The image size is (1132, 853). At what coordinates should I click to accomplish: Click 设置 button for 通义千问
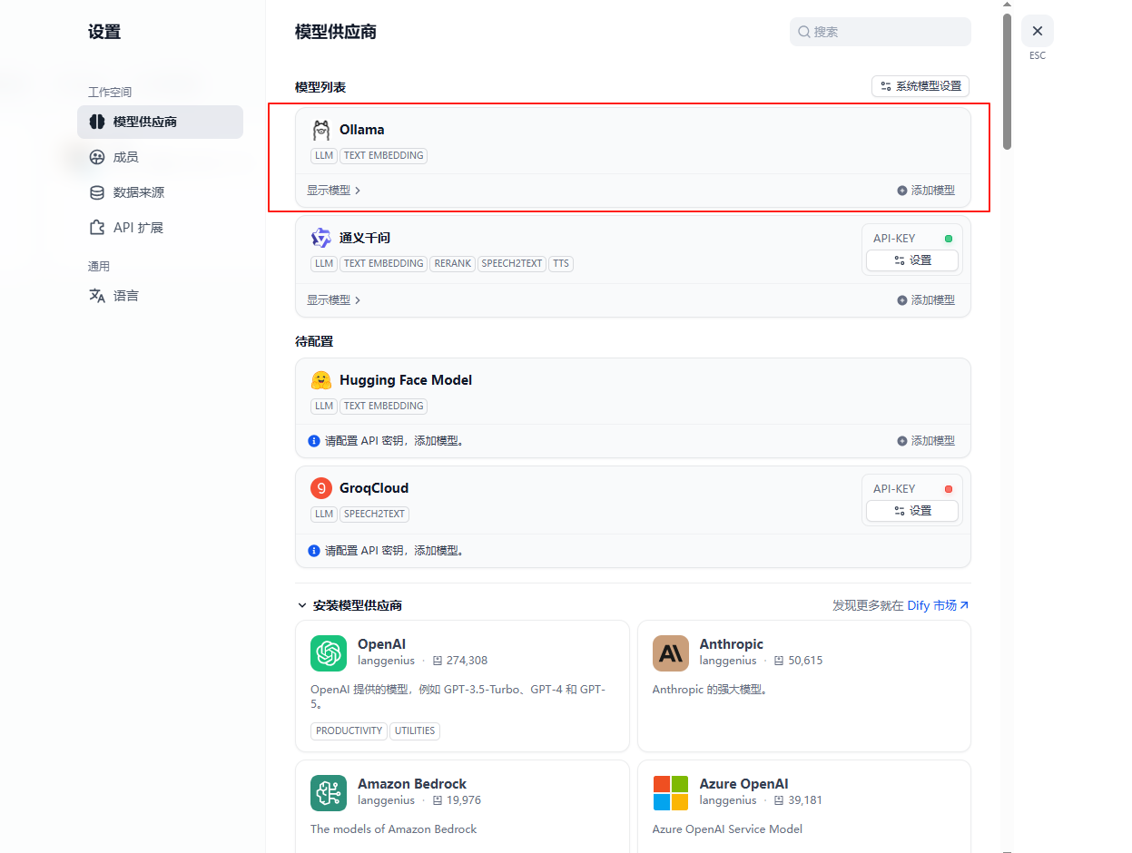911,260
